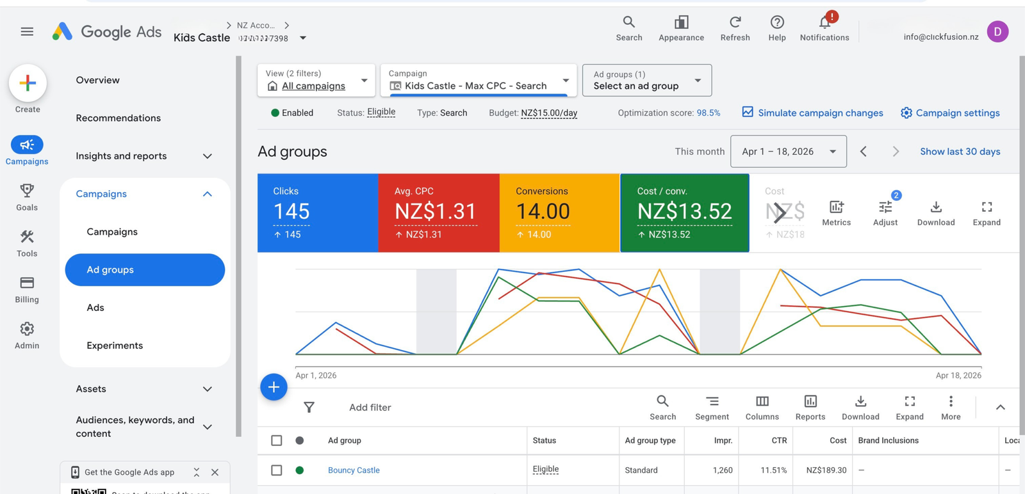Click the Eligible campaign status link
This screenshot has width=1025, height=494.
pos(381,112)
